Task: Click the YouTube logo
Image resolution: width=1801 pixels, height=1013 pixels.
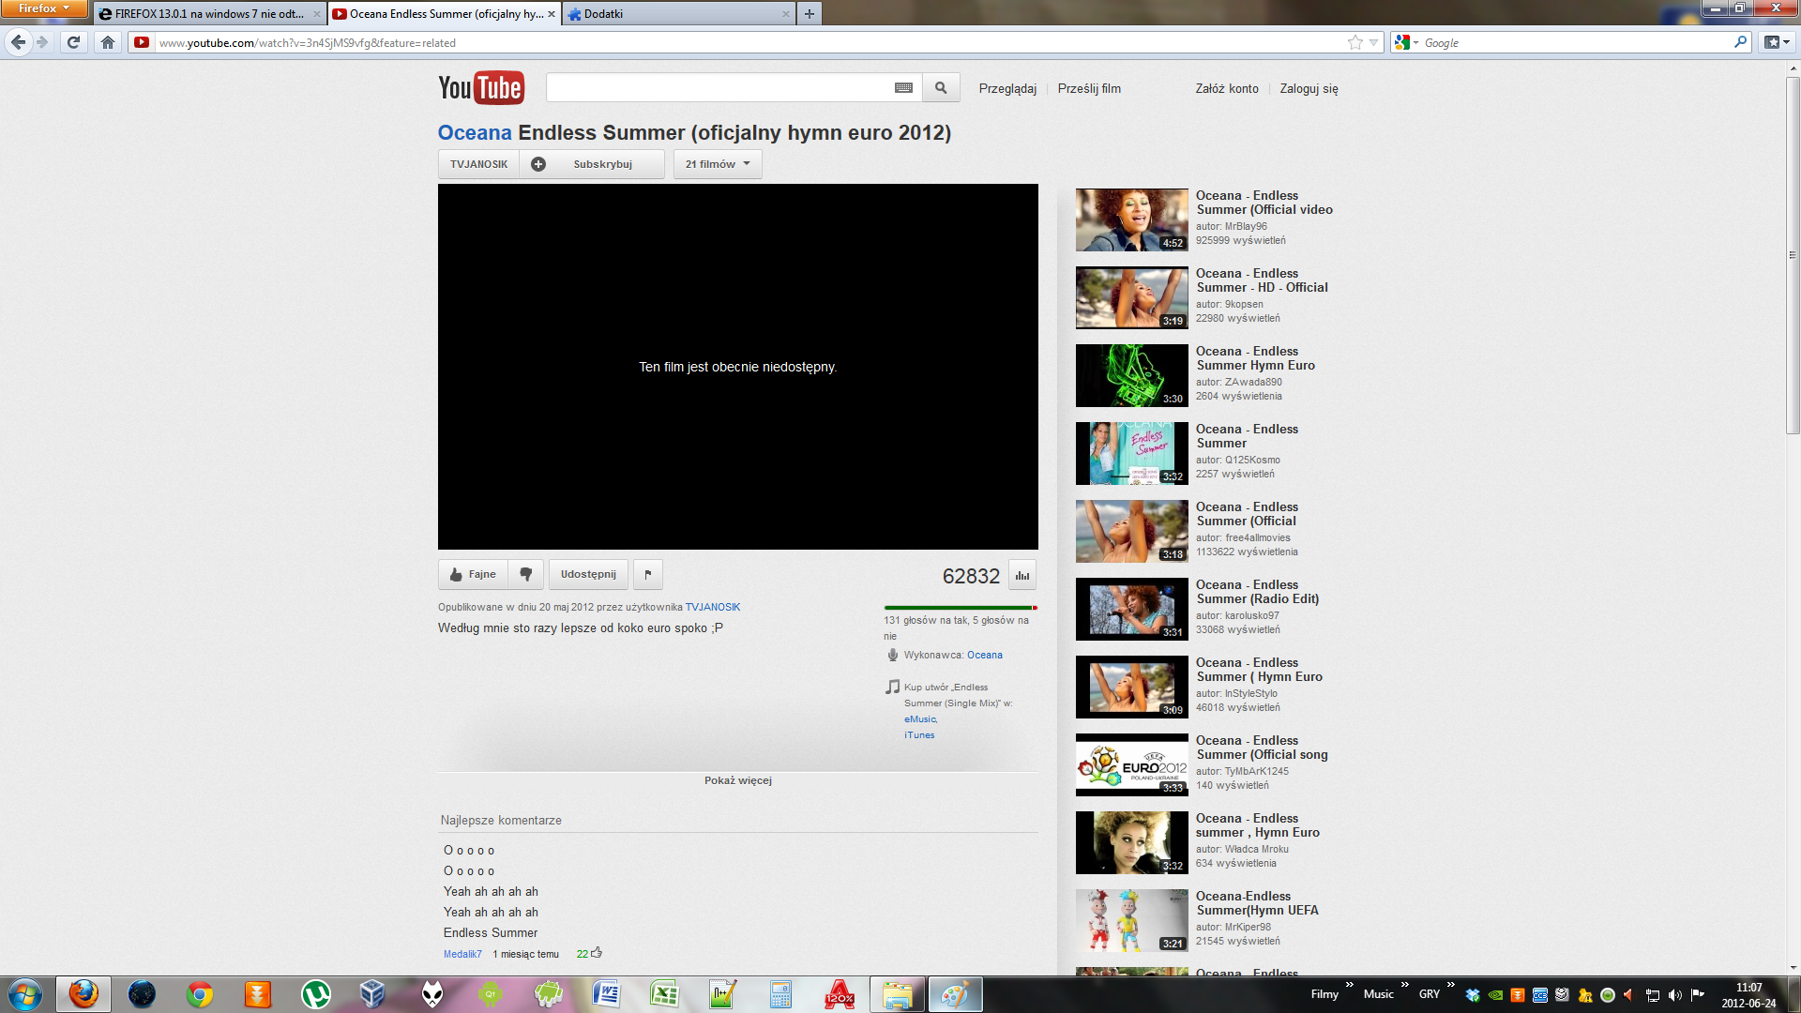Action: click(x=480, y=87)
